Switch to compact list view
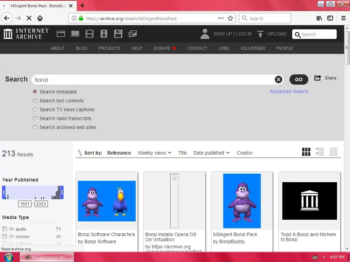Screen dimensions: 350x262 [x=334, y=152]
